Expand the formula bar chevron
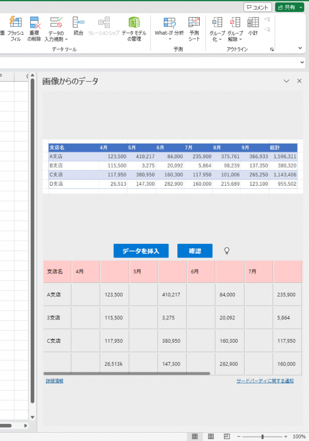The height and width of the screenshot is (441, 309). tap(302, 62)
